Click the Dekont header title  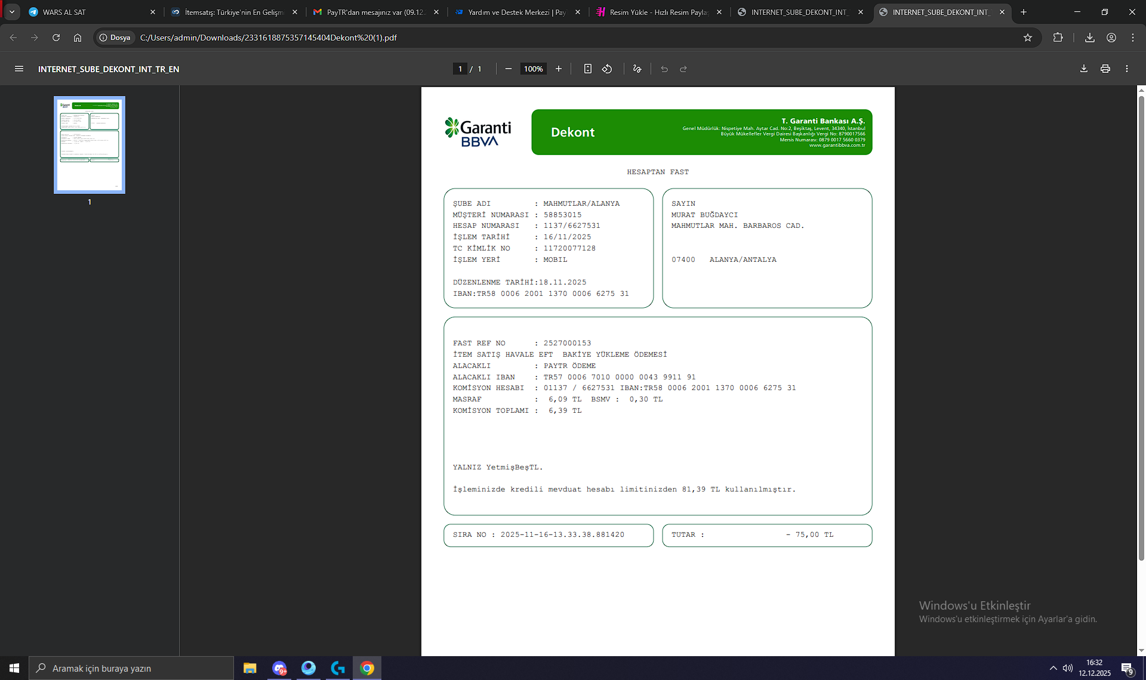pos(572,132)
